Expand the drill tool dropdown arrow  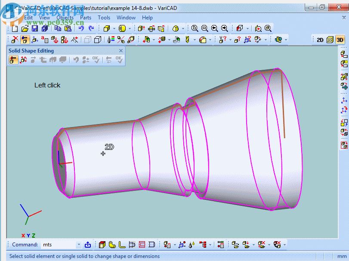click(x=195, y=40)
